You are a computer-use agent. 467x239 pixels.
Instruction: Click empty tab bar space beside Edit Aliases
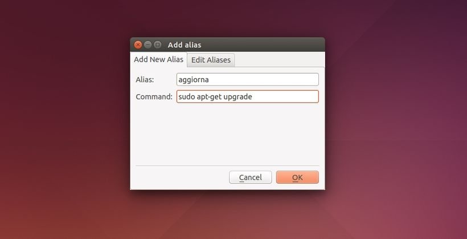click(x=280, y=60)
